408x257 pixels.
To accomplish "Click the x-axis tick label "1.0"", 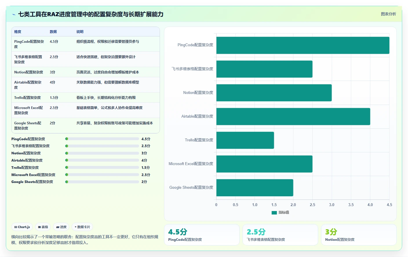I will point(255,205).
